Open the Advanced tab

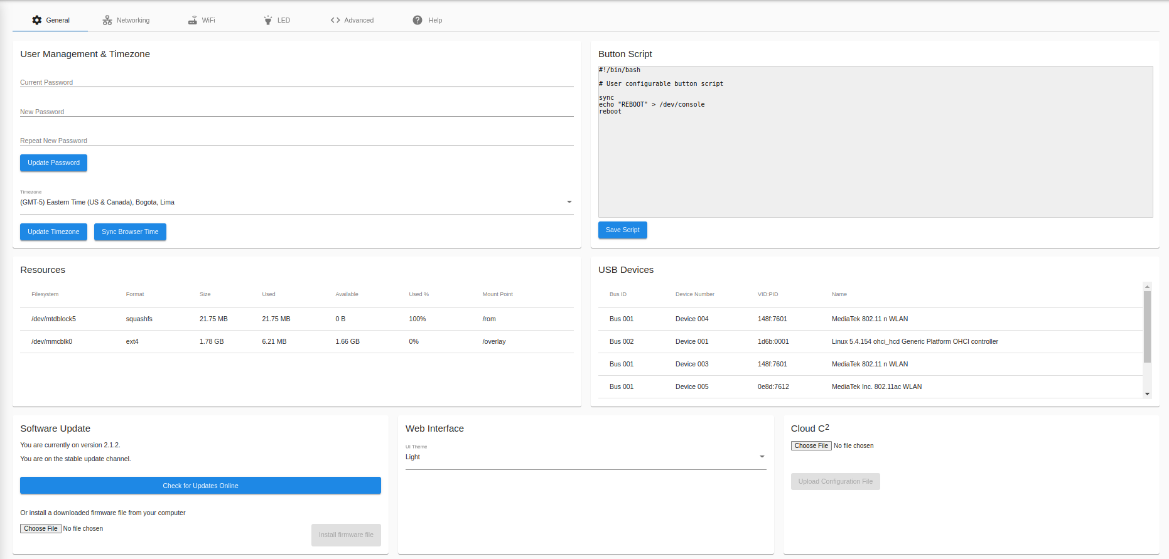(352, 20)
